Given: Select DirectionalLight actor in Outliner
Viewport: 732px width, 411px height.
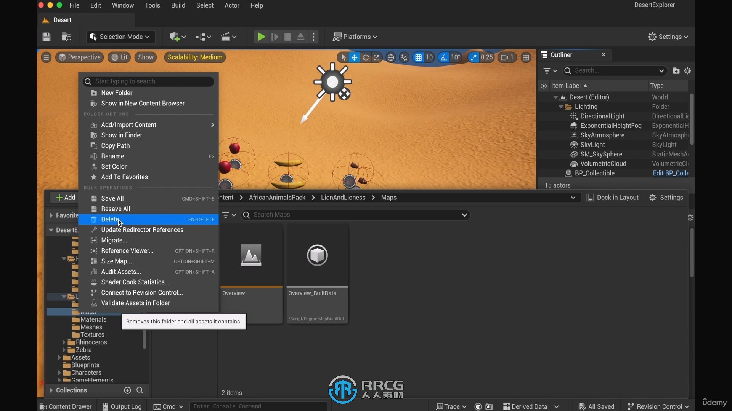Looking at the screenshot, I should pyautogui.click(x=602, y=116).
